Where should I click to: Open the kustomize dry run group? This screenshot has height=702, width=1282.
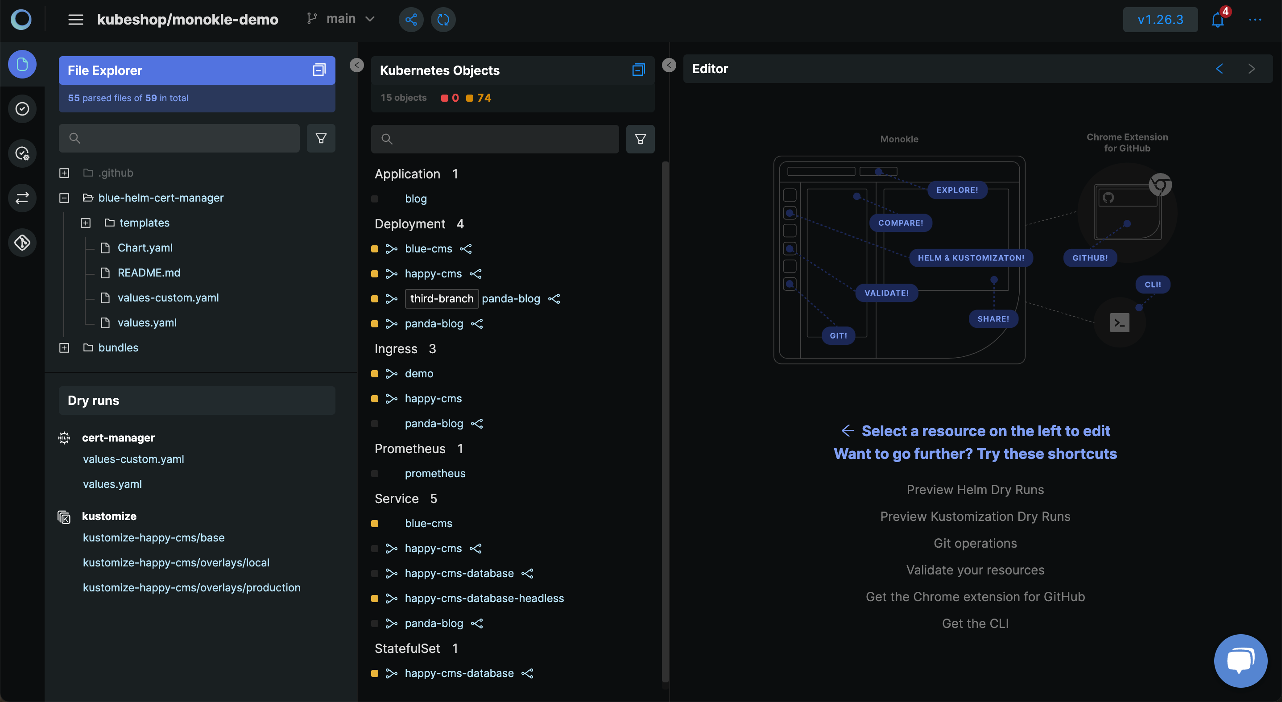109,516
